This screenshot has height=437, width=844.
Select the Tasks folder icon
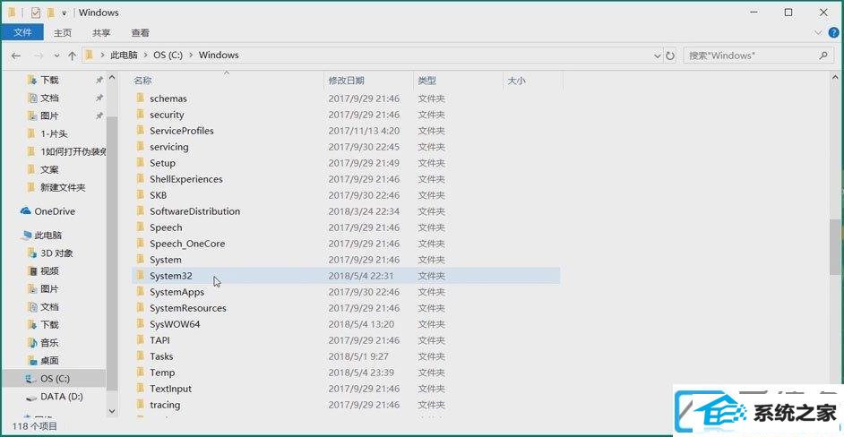(140, 356)
